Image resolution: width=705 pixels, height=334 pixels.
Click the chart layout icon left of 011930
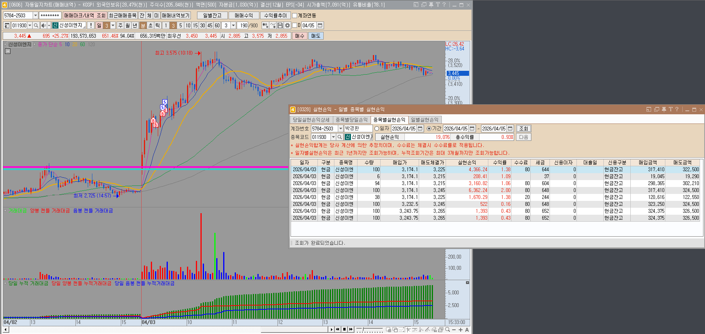pos(7,25)
